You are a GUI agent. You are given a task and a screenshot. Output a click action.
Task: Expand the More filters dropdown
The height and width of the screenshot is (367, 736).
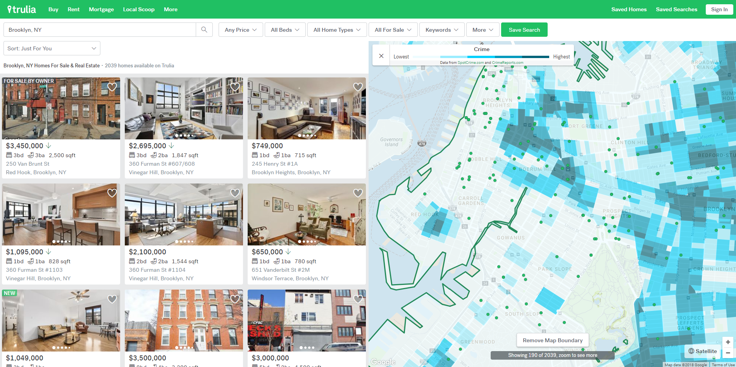click(483, 30)
